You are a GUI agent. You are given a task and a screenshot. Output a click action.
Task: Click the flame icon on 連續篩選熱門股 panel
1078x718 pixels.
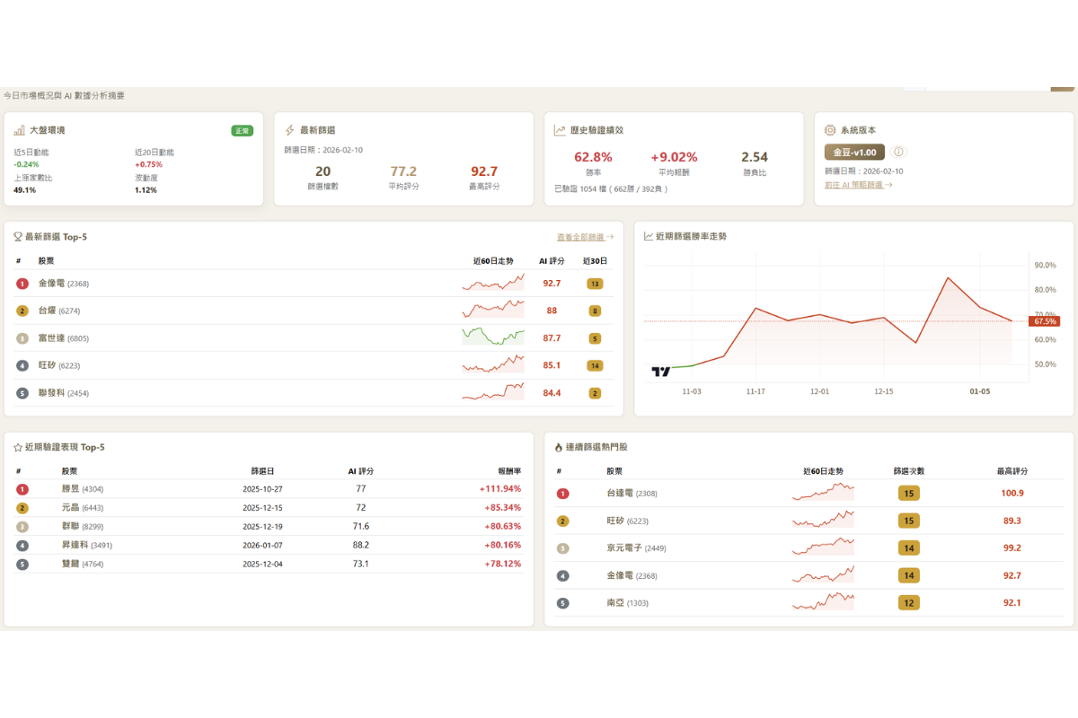(x=559, y=446)
